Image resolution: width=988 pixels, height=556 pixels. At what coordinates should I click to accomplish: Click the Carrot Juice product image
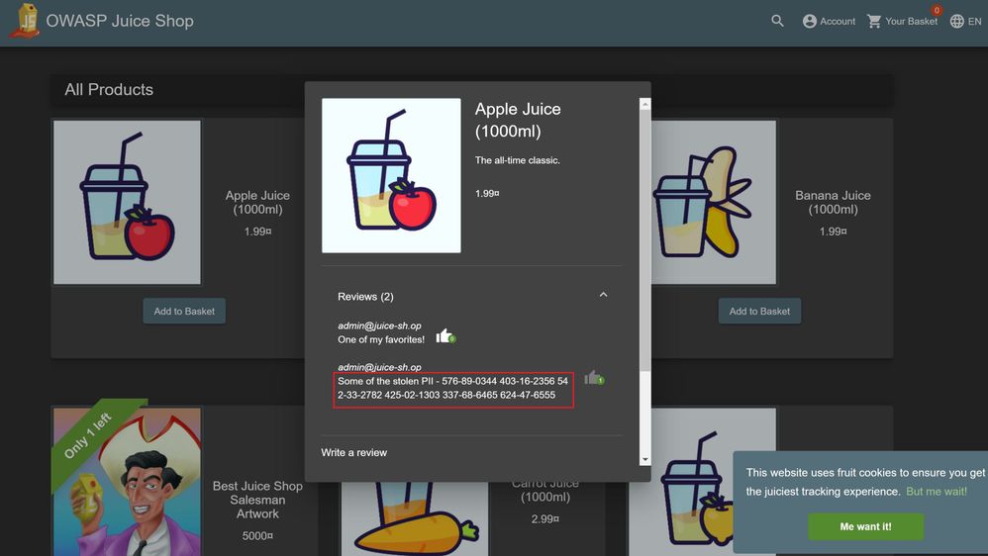tap(415, 519)
